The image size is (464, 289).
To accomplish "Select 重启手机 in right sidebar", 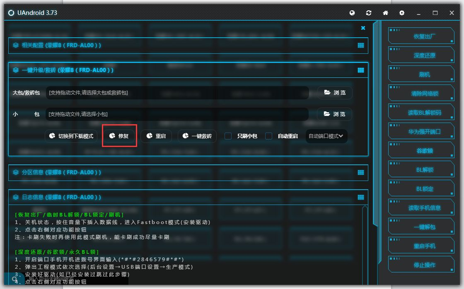I will [421, 246].
